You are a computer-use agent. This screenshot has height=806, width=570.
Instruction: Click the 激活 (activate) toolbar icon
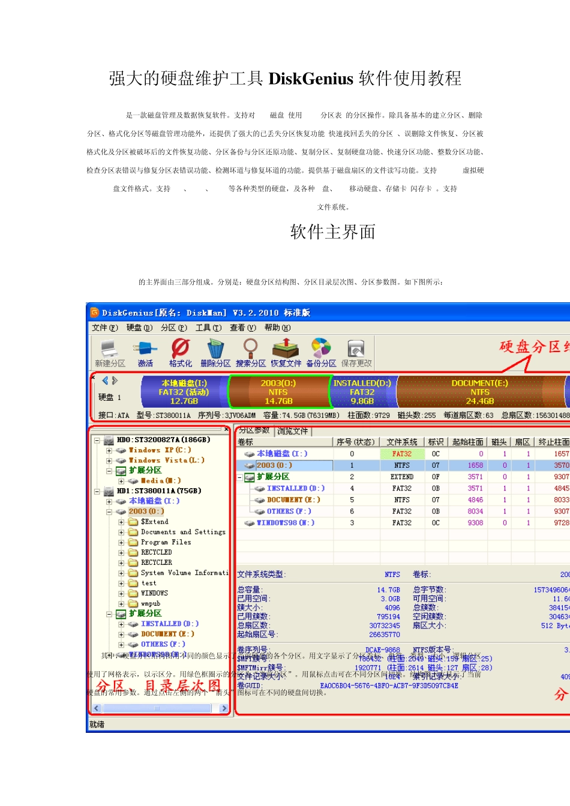pyautogui.click(x=145, y=348)
